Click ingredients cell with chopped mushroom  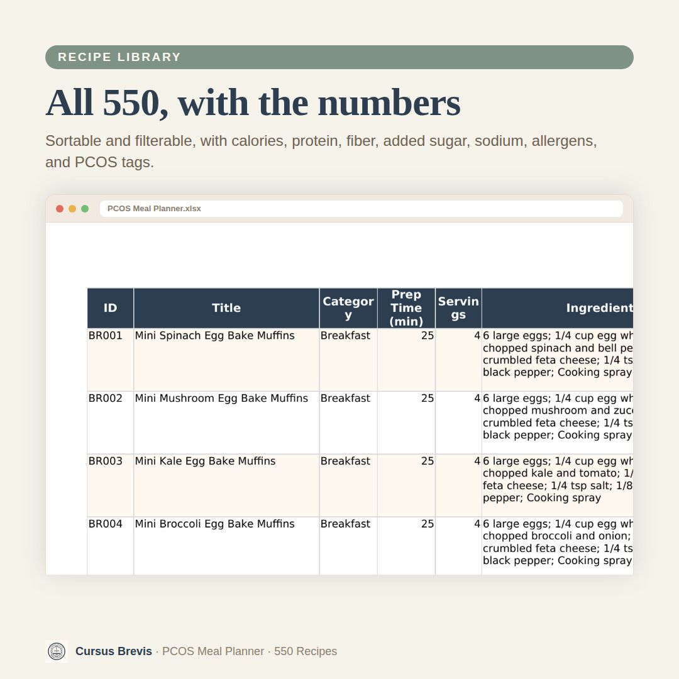pos(558,422)
